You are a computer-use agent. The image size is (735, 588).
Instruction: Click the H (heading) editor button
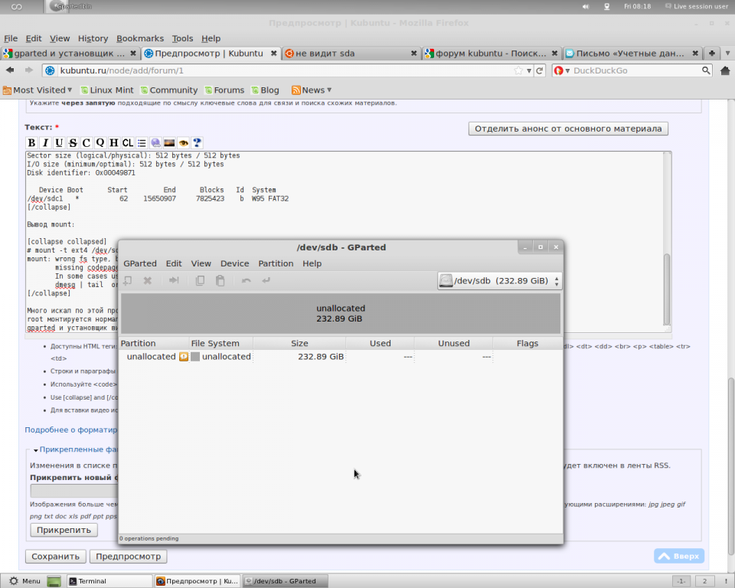coord(114,142)
